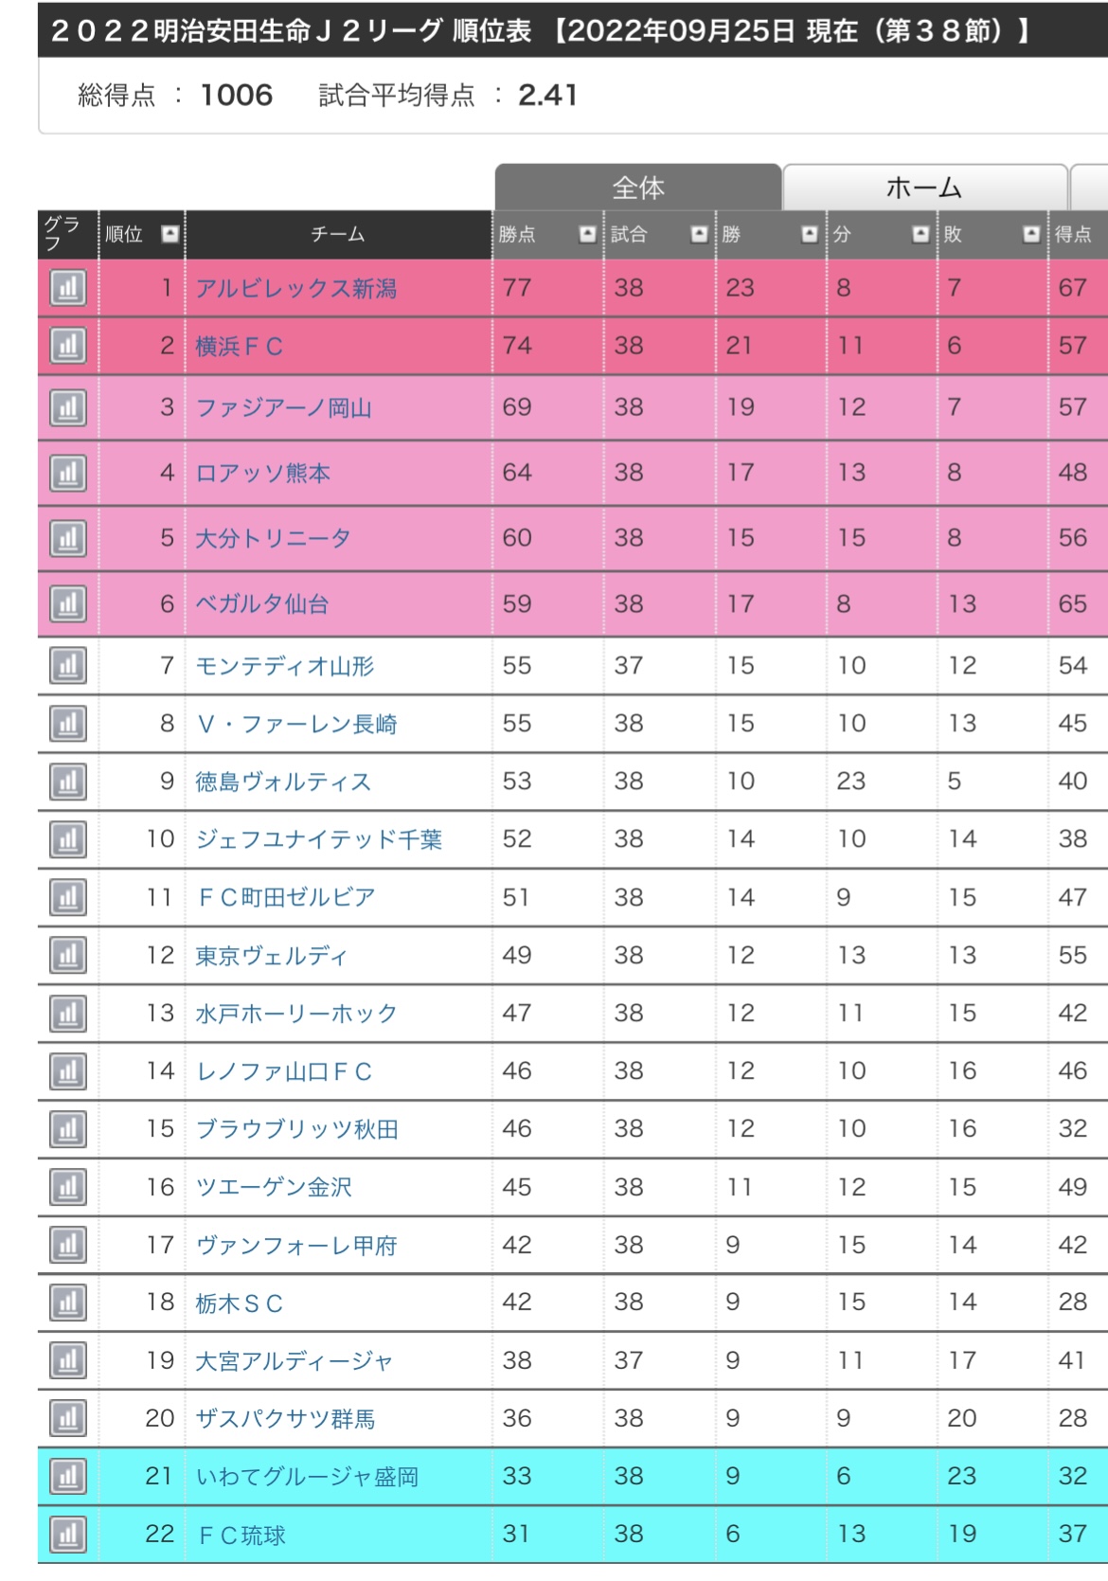The height and width of the screenshot is (1581, 1108).
Task: Open graph icon for アルビレックス新潟
Action: [68, 288]
